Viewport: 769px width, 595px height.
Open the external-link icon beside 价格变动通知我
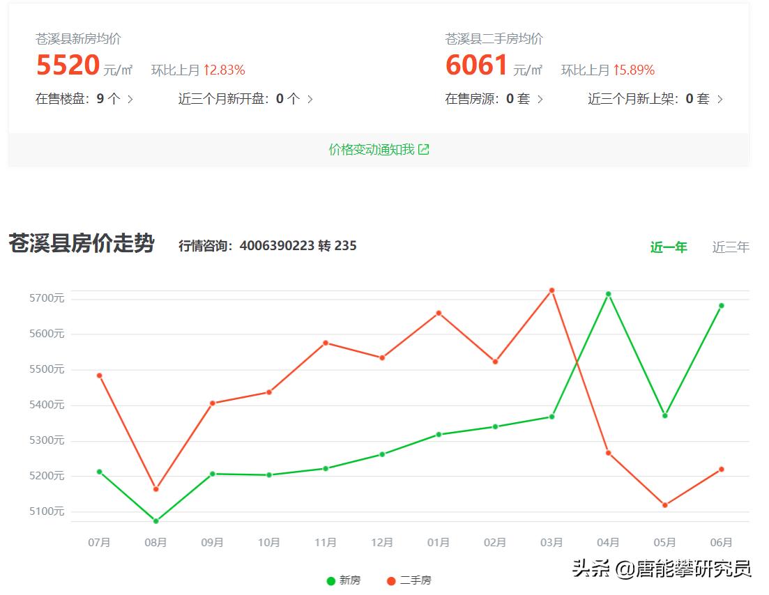coord(424,150)
